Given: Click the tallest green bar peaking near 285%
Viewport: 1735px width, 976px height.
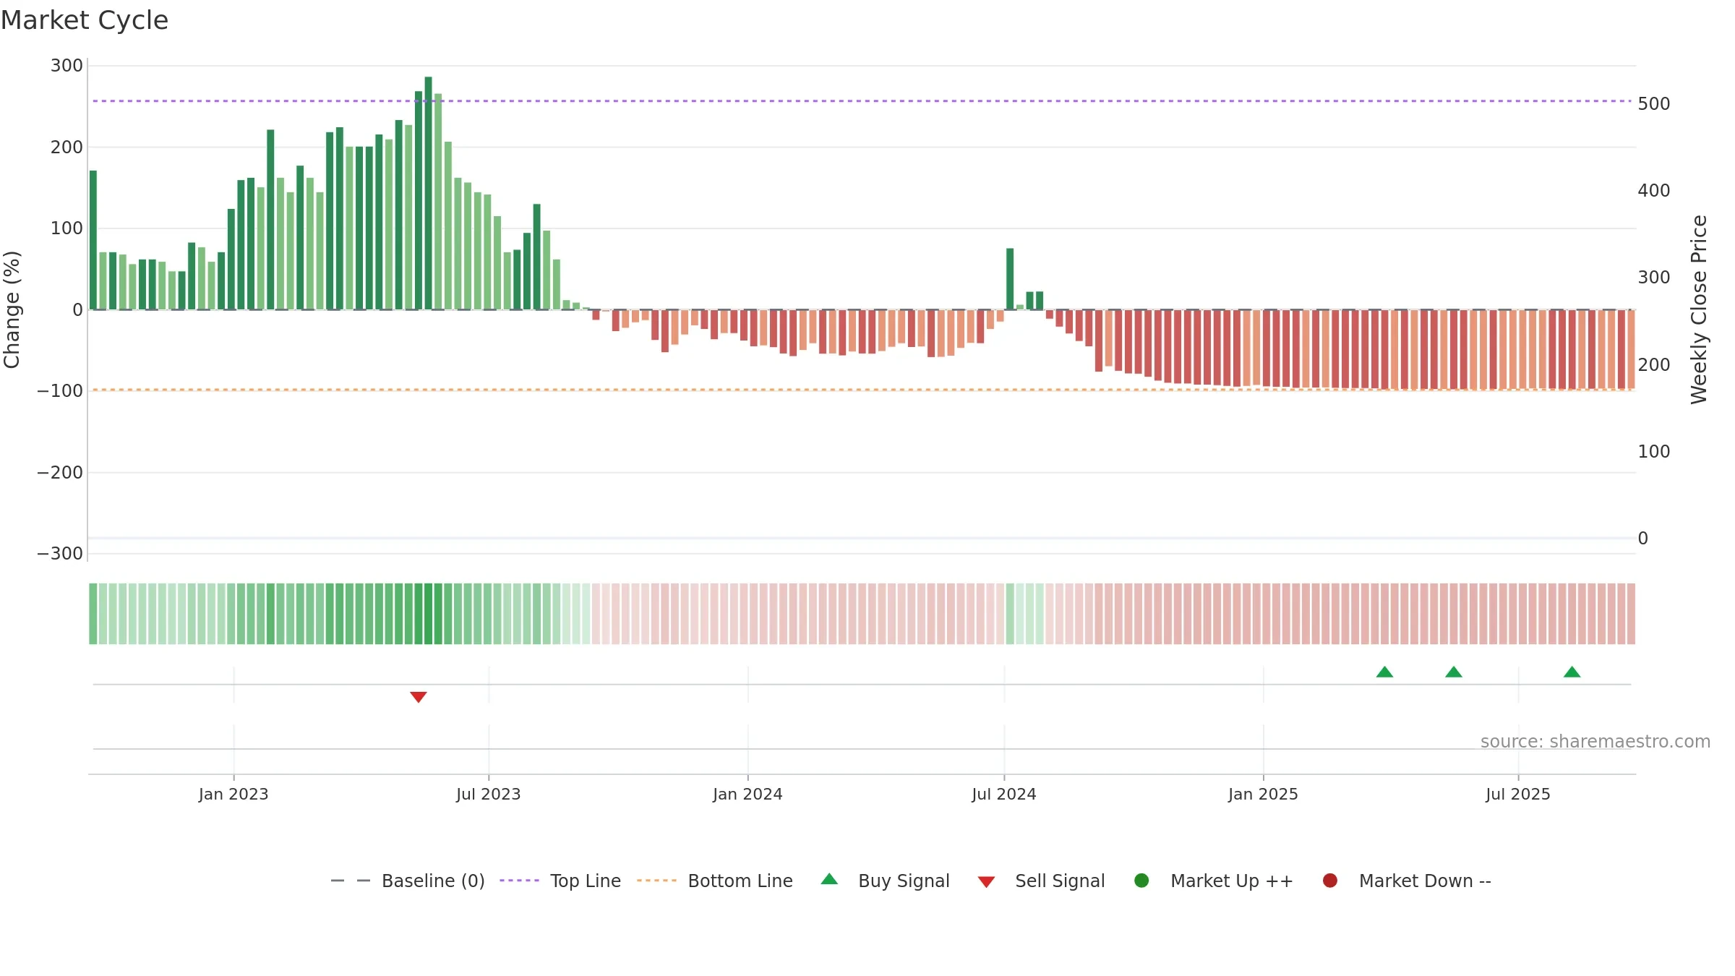Looking at the screenshot, I should (x=428, y=193).
